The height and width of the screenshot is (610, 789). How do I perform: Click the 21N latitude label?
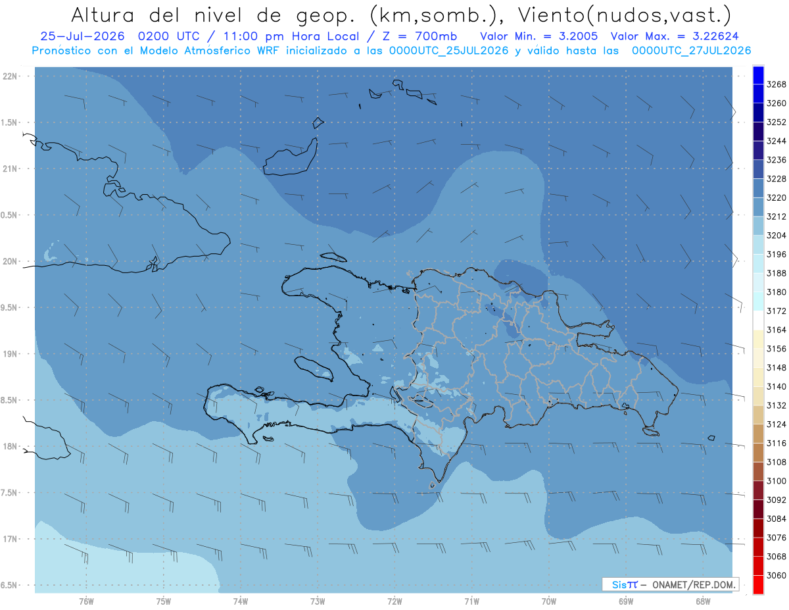[11, 168]
